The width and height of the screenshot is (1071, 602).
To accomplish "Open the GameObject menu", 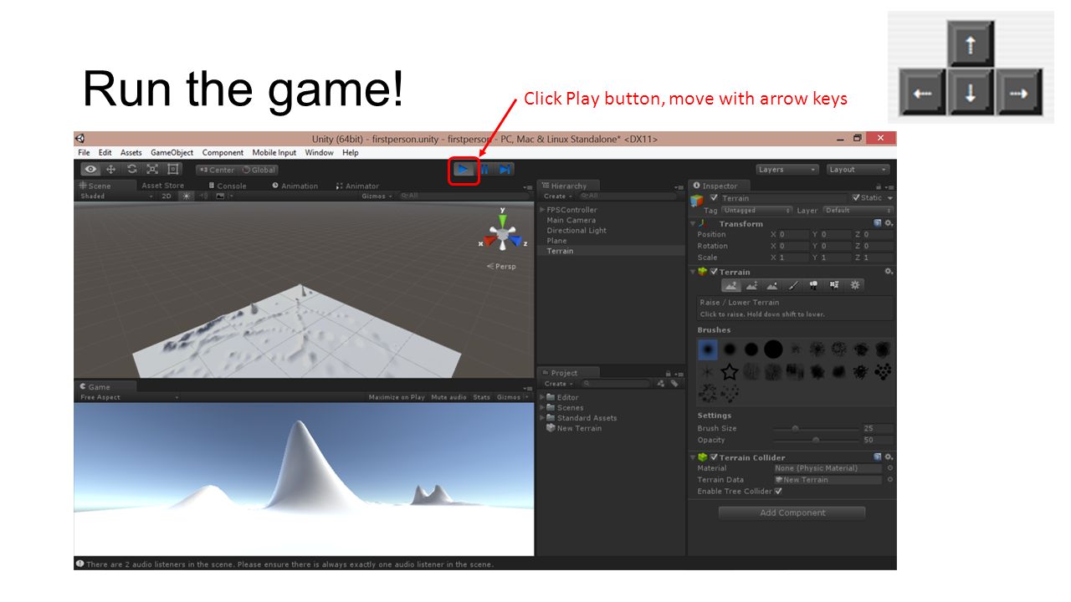I will [172, 152].
